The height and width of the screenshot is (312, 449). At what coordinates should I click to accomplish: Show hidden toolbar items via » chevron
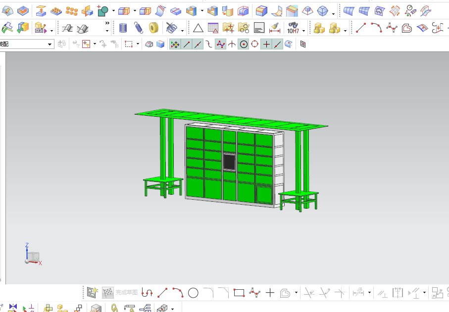(107, 23)
